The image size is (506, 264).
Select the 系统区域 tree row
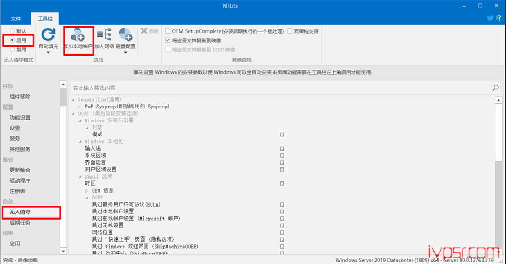pyautogui.click(x=96, y=156)
